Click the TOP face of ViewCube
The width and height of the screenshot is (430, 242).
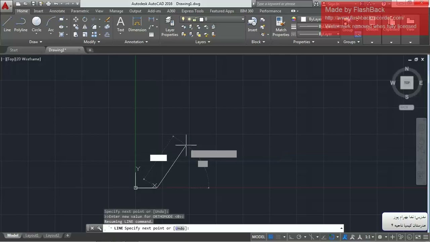point(407,83)
